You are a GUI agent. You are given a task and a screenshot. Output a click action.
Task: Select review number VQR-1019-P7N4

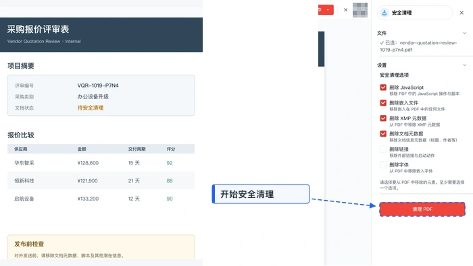click(x=98, y=86)
